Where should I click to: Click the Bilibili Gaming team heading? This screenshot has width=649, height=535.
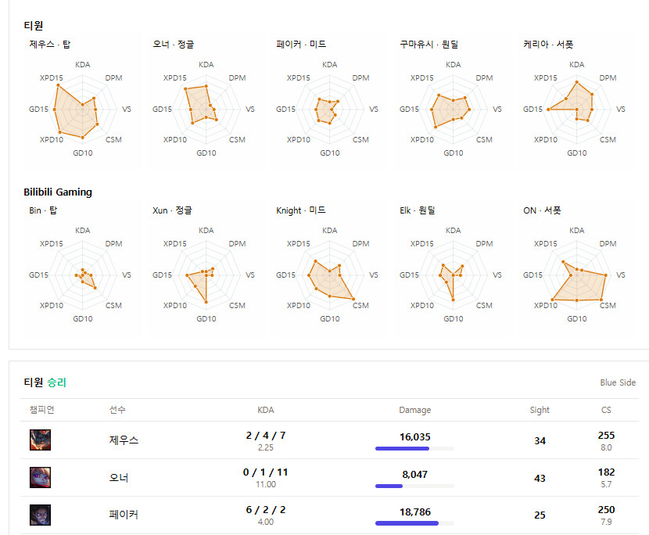pyautogui.click(x=58, y=192)
